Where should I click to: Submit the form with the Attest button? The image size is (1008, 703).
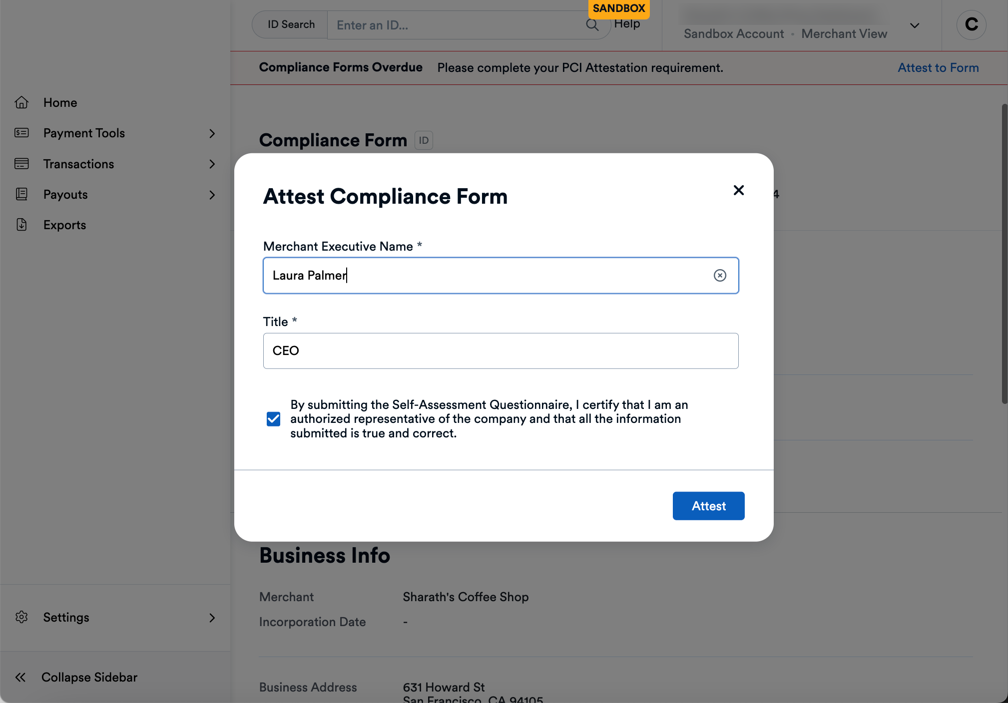pyautogui.click(x=708, y=506)
